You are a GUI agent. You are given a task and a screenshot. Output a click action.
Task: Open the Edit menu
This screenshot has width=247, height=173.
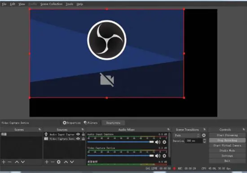click(13, 4)
